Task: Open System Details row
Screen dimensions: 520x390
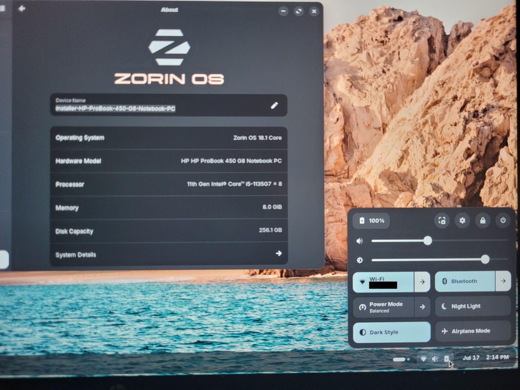Action: (169, 254)
